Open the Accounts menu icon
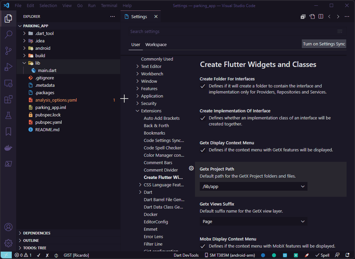This screenshot has width=355, height=259. point(8,227)
